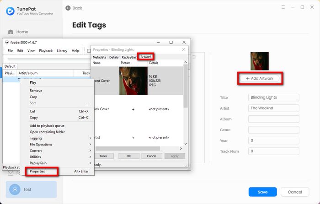Expand the Tagging submenu
Image resolution: width=320 pixels, height=204 pixels.
57,138
